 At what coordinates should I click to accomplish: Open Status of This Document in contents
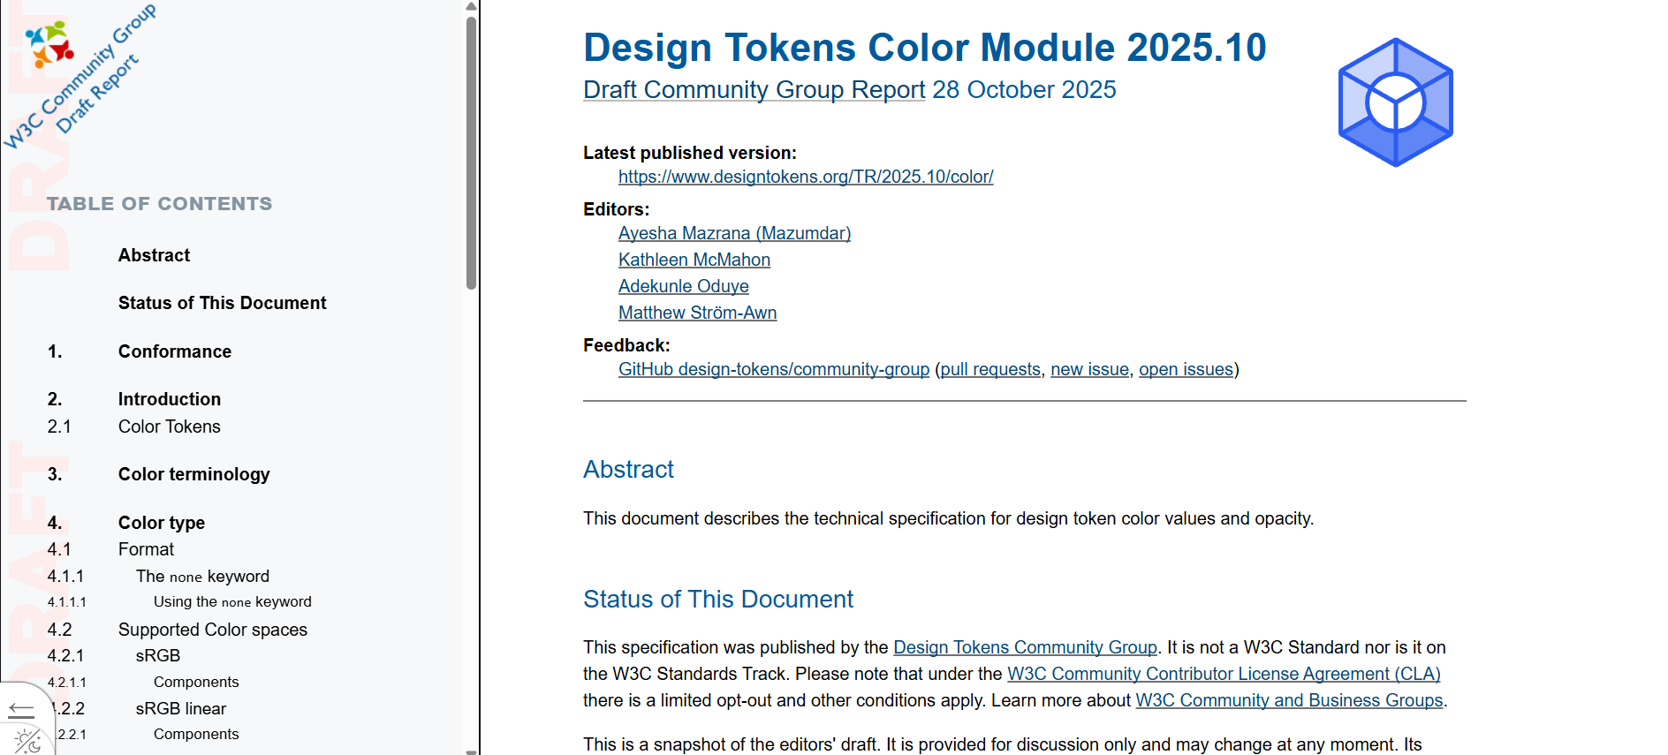(222, 303)
